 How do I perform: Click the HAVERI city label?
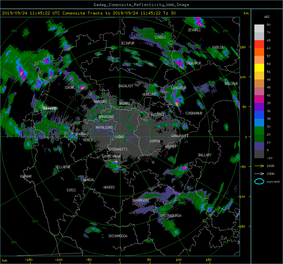(x=109, y=187)
